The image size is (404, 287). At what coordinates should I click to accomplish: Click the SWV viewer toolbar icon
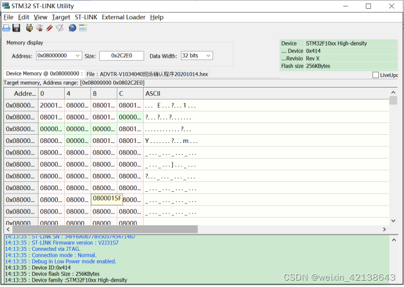83,28
